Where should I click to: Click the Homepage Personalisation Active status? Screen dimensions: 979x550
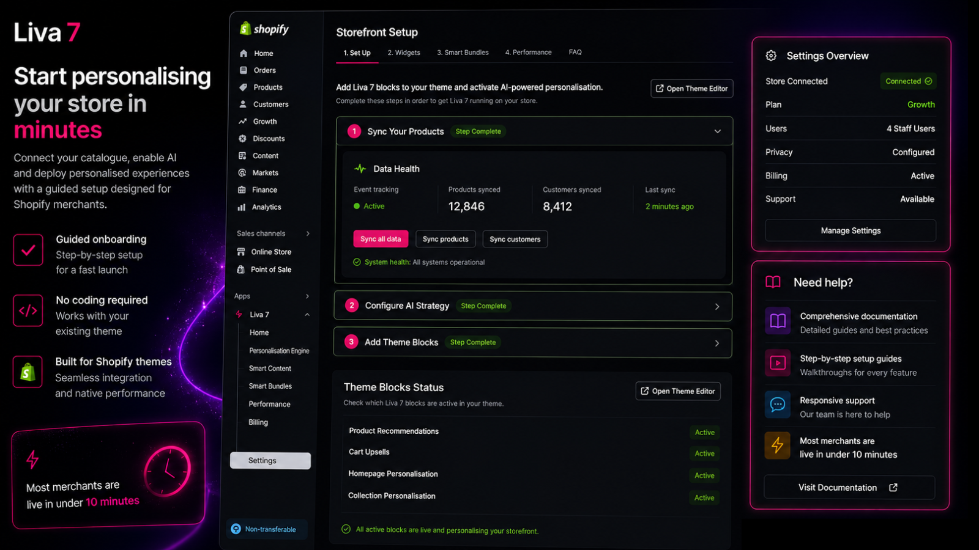(x=704, y=475)
